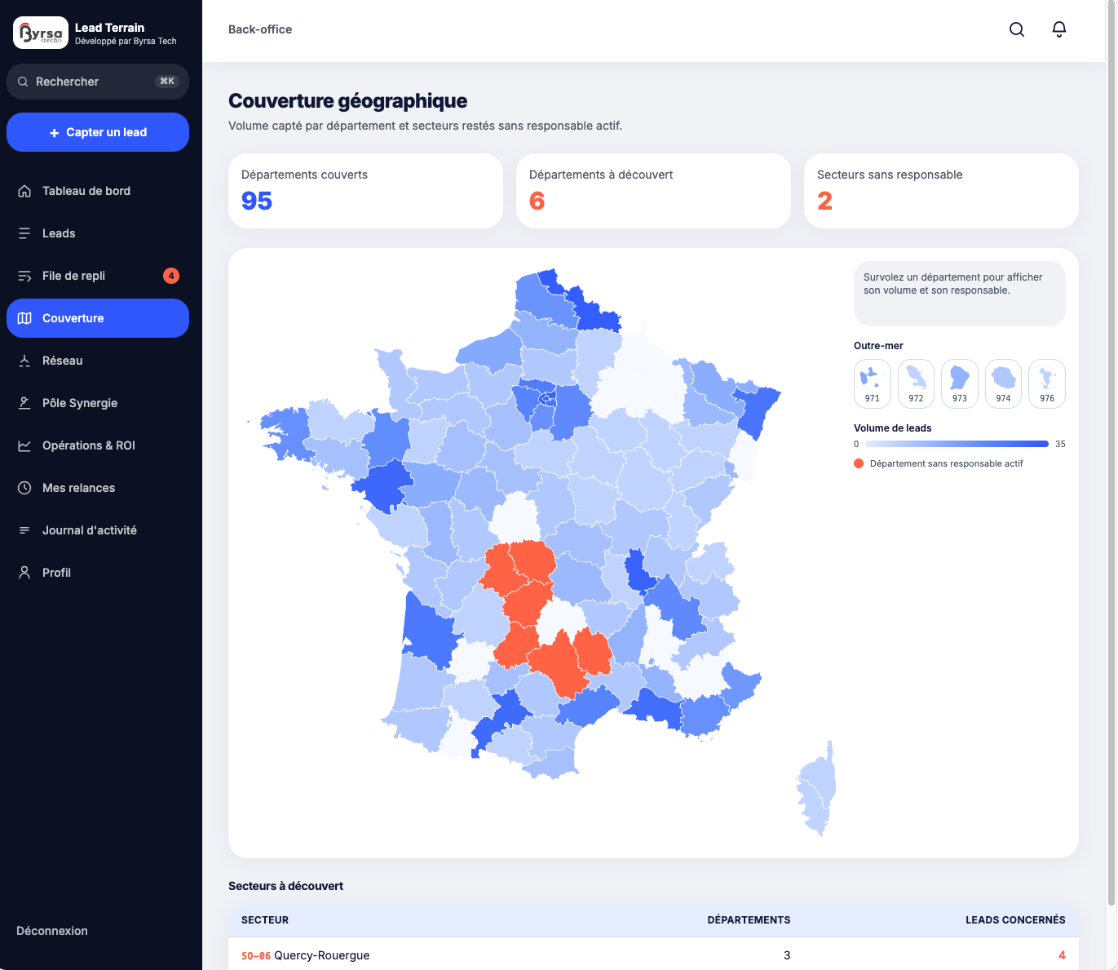Click the home icon beside Tableau de bord
The width and height of the screenshot is (1118, 970).
point(24,191)
